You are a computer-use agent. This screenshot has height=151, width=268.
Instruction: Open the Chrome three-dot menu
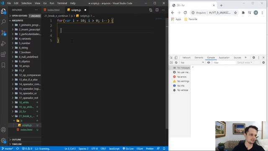262,13
